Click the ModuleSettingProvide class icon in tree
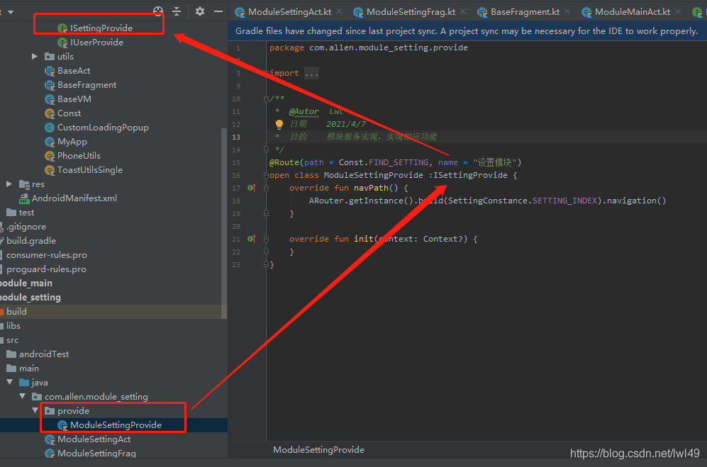Viewport: 707px width, 467px height. [x=62, y=425]
